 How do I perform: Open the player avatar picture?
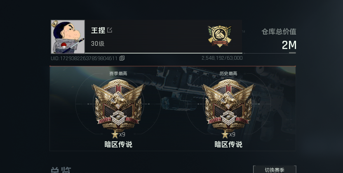(x=68, y=37)
